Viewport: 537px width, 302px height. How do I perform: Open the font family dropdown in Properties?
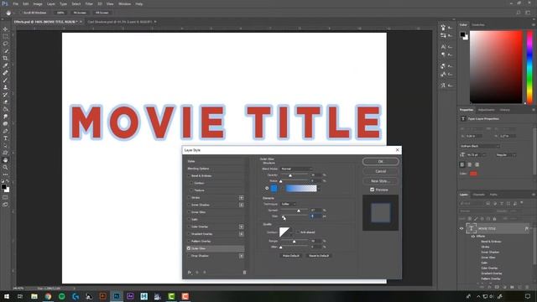tap(480, 146)
